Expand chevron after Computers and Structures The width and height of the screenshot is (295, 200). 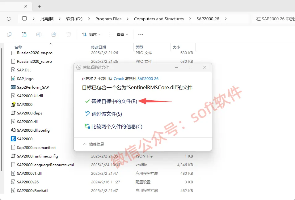click(190, 19)
